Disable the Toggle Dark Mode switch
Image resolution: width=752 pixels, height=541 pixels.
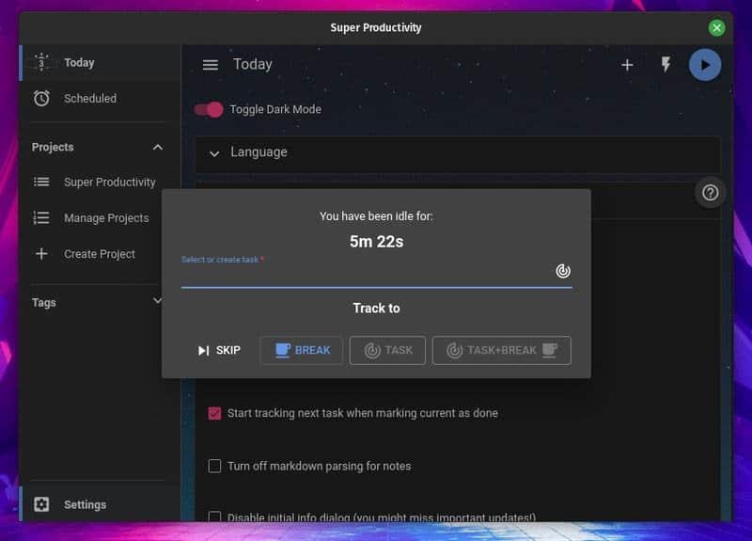click(209, 109)
